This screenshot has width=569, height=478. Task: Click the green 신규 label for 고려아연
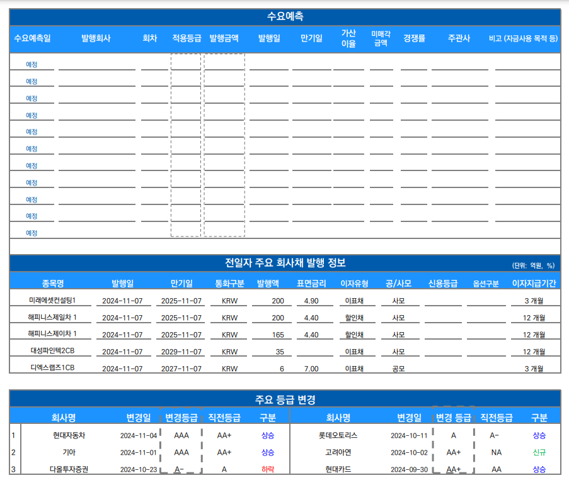[539, 452]
